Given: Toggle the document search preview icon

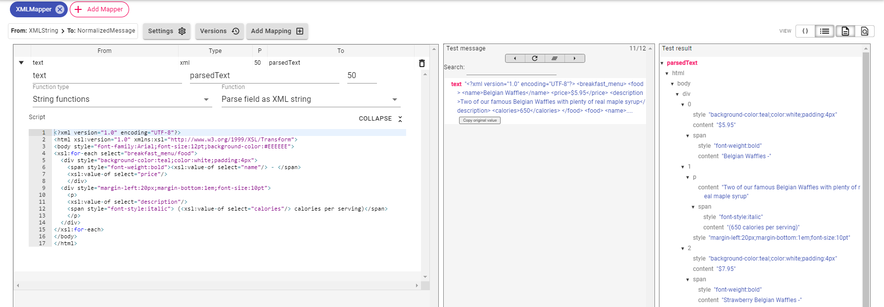Looking at the screenshot, I should point(865,31).
